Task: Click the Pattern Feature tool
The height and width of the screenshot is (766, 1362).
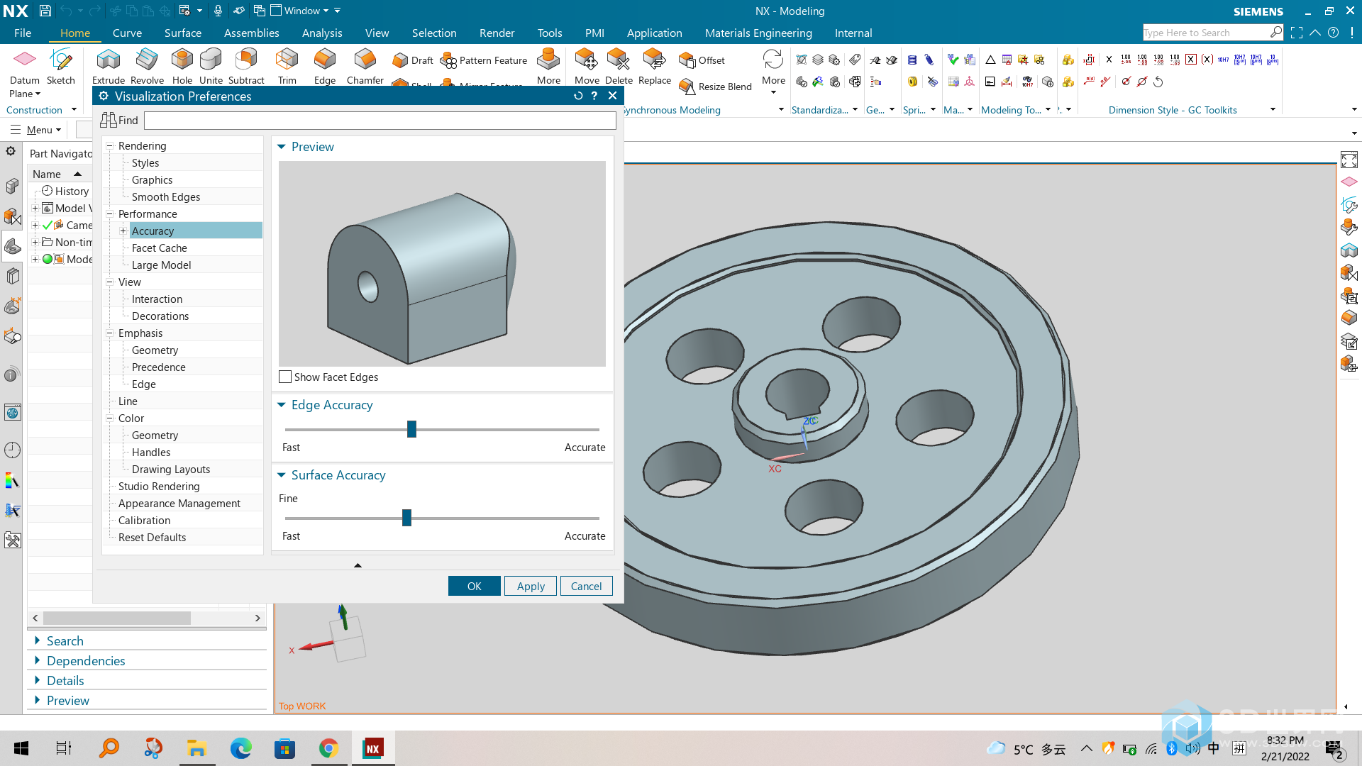Action: (484, 60)
